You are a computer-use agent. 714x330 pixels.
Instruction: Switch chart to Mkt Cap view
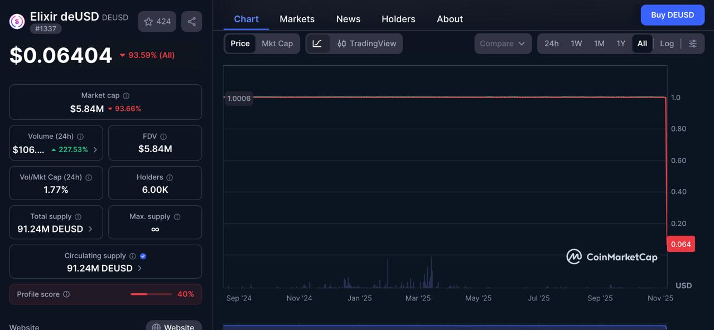(x=277, y=43)
